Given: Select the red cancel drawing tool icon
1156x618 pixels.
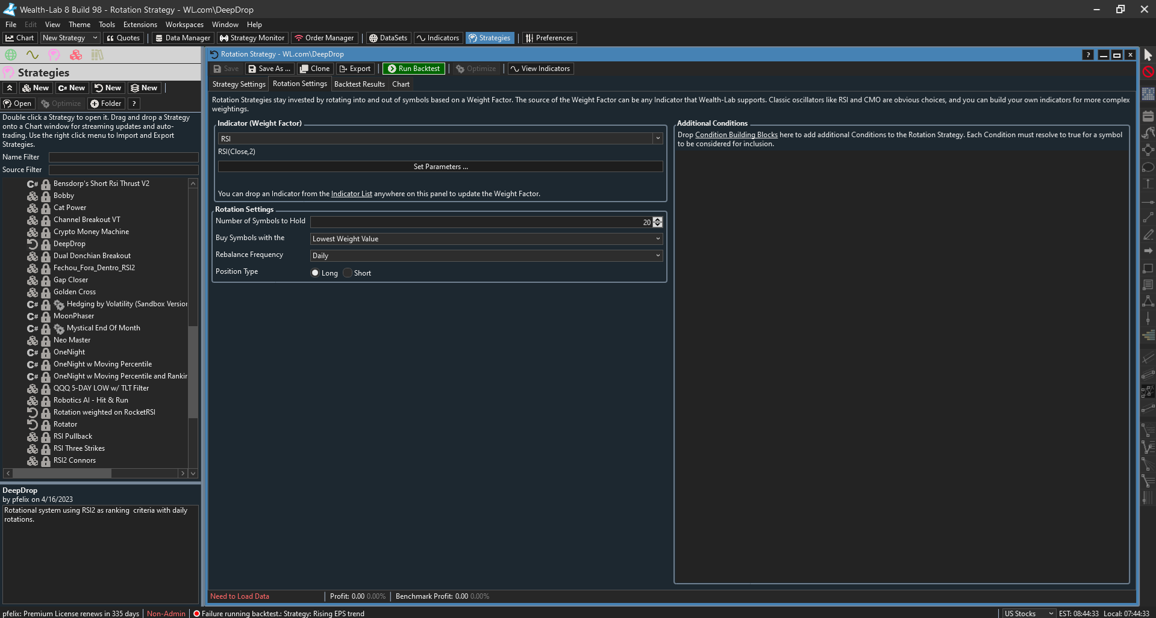Looking at the screenshot, I should click(x=1148, y=72).
